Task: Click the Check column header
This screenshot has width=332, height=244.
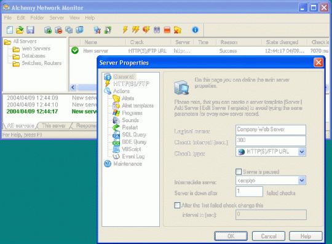Action: click(x=148, y=42)
